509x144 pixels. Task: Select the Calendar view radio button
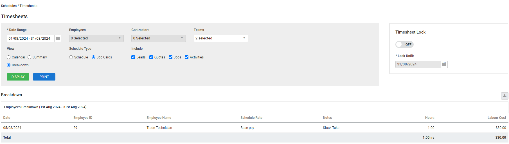click(x=9, y=57)
